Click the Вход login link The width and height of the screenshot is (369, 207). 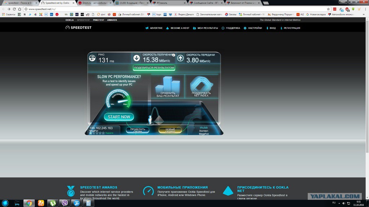[271, 28]
